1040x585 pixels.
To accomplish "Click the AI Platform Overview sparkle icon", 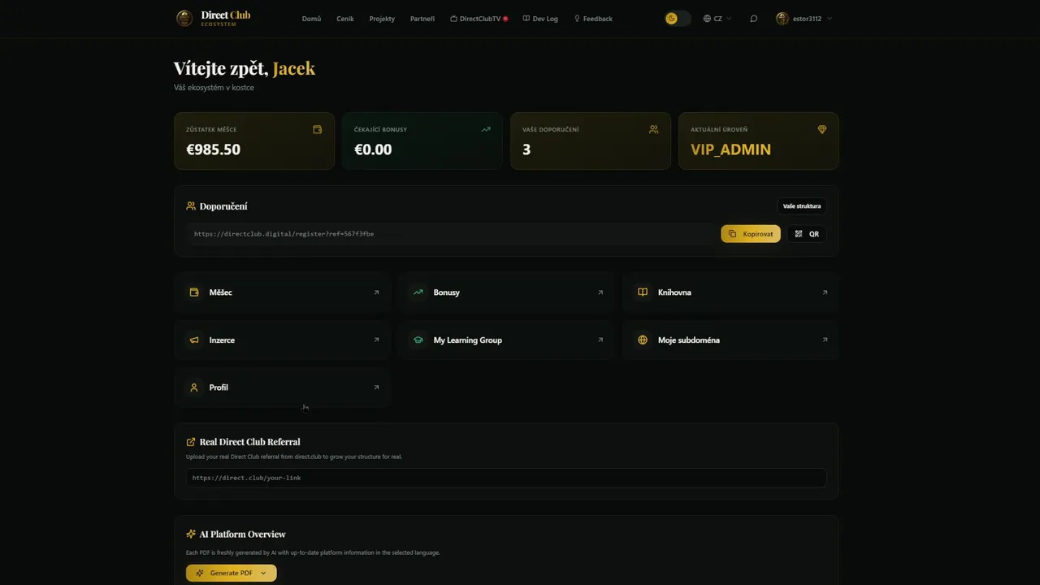I will [x=191, y=534].
